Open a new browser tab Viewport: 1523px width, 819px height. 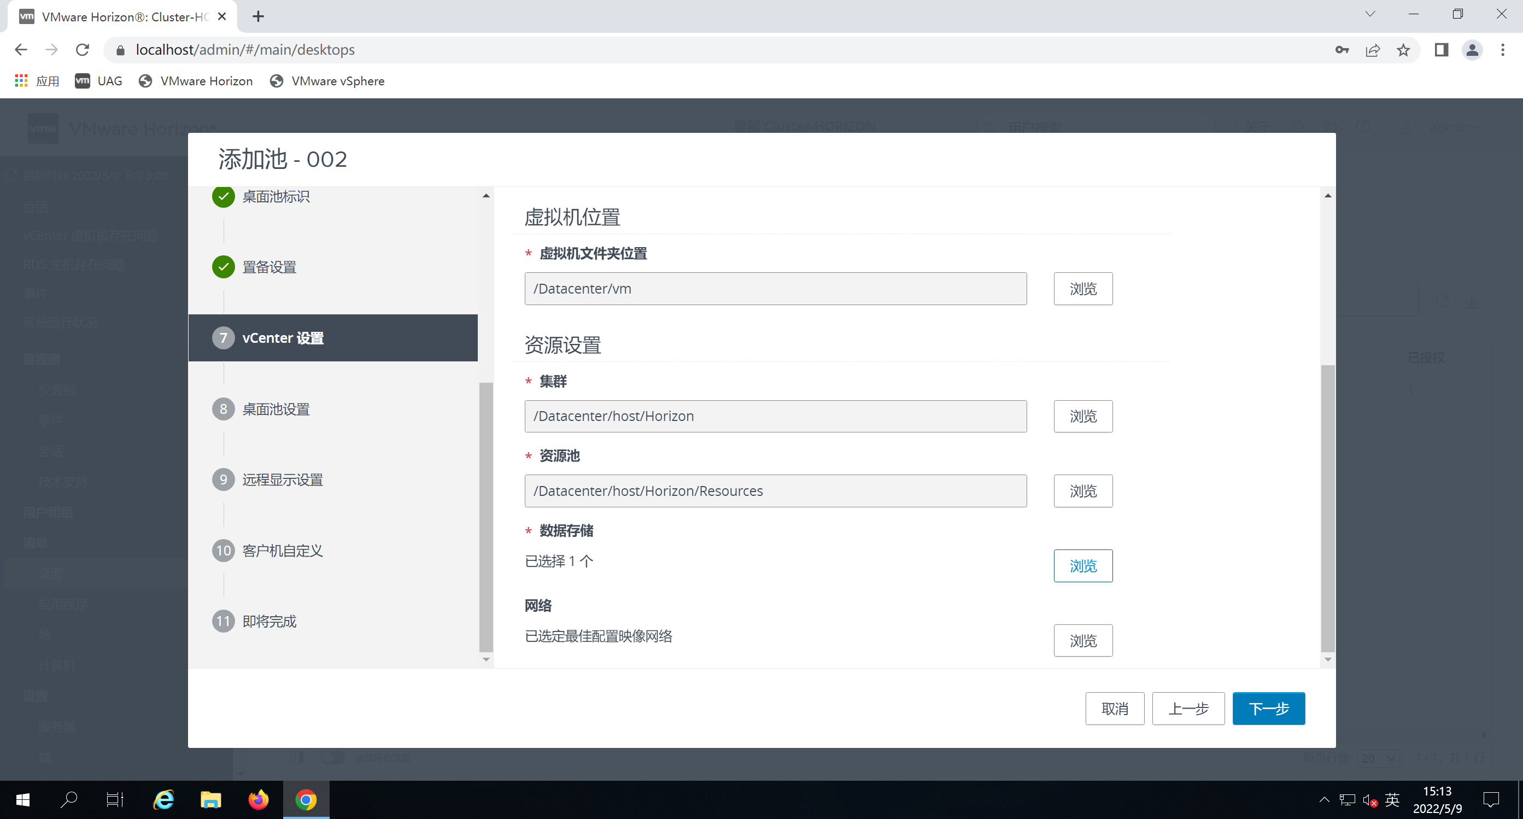click(259, 16)
